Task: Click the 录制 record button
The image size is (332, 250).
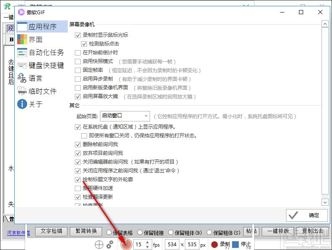Action: click(220, 245)
